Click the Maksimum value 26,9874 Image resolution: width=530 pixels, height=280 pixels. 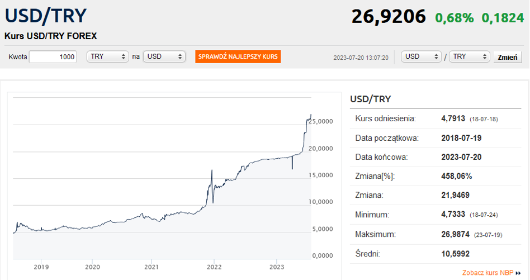[x=456, y=235]
